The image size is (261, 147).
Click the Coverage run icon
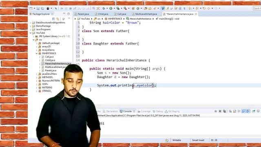pos(118,8)
